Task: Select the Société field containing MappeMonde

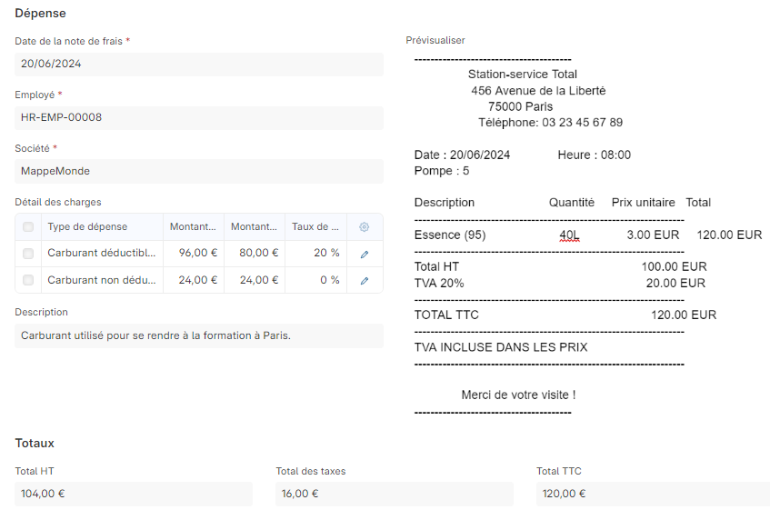Action: coord(199,171)
